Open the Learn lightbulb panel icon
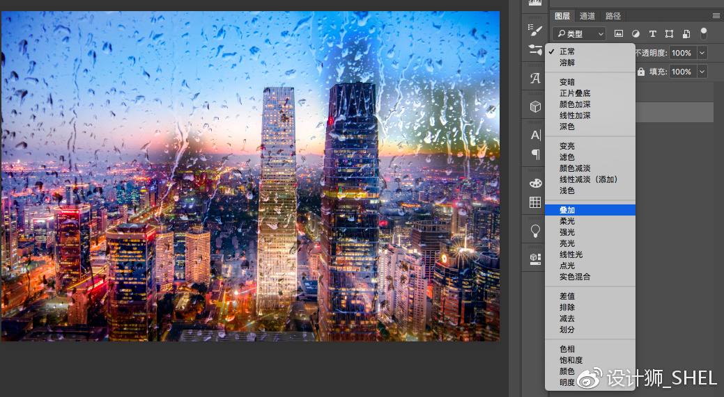The width and height of the screenshot is (724, 397). tap(535, 231)
